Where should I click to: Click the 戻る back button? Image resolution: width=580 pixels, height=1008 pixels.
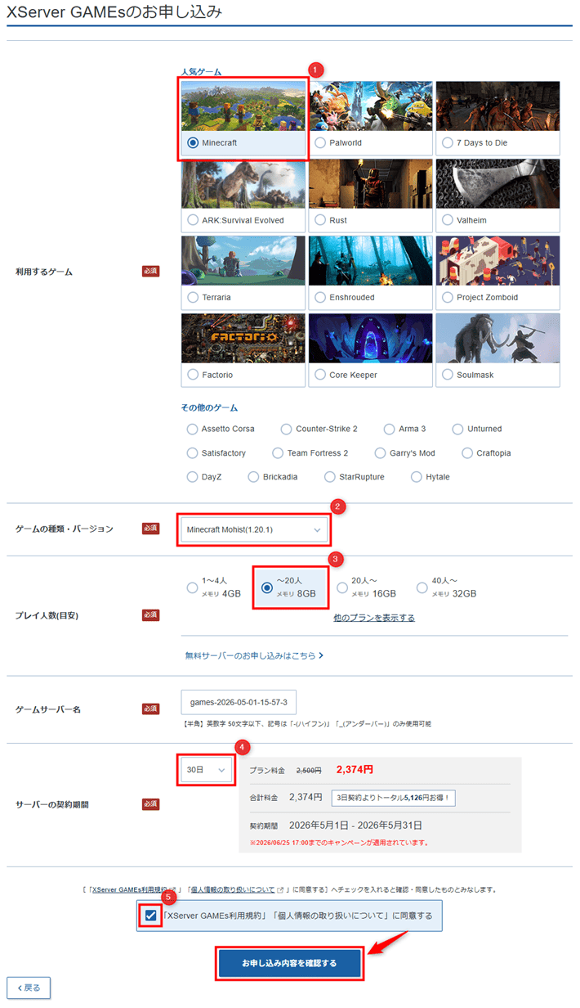[29, 988]
